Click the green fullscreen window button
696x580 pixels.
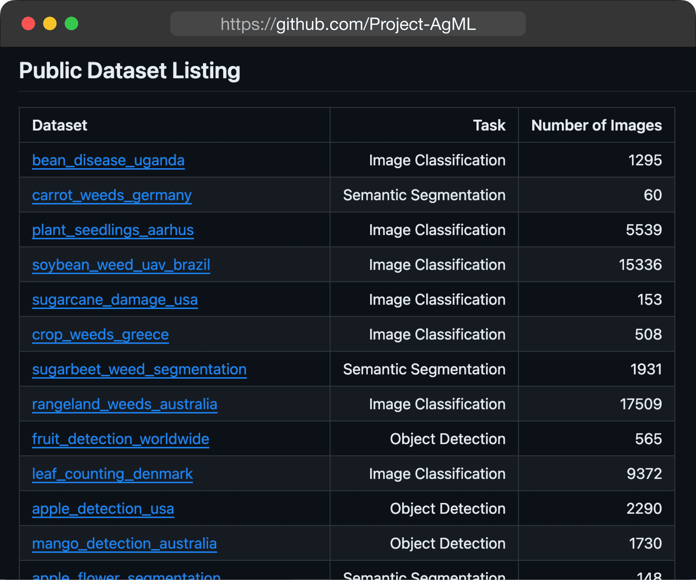71,24
